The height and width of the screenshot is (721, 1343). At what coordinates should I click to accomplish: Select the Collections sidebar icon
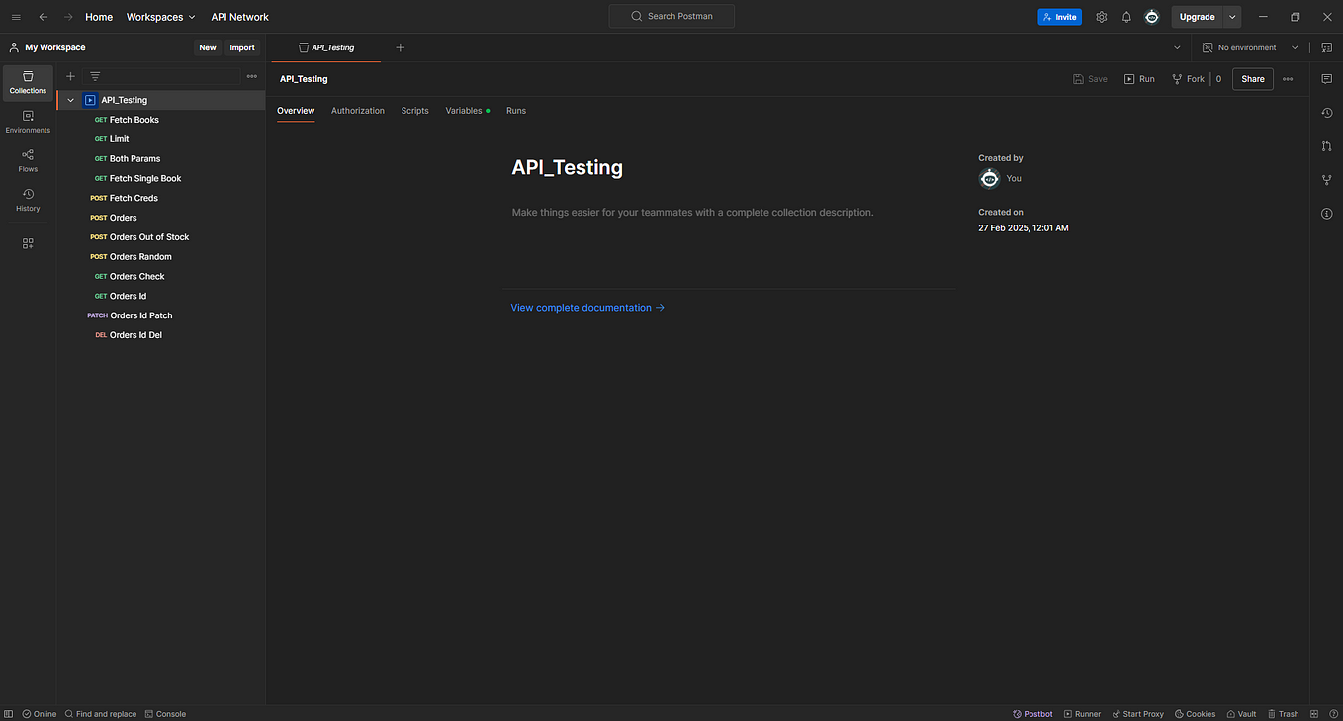(28, 83)
